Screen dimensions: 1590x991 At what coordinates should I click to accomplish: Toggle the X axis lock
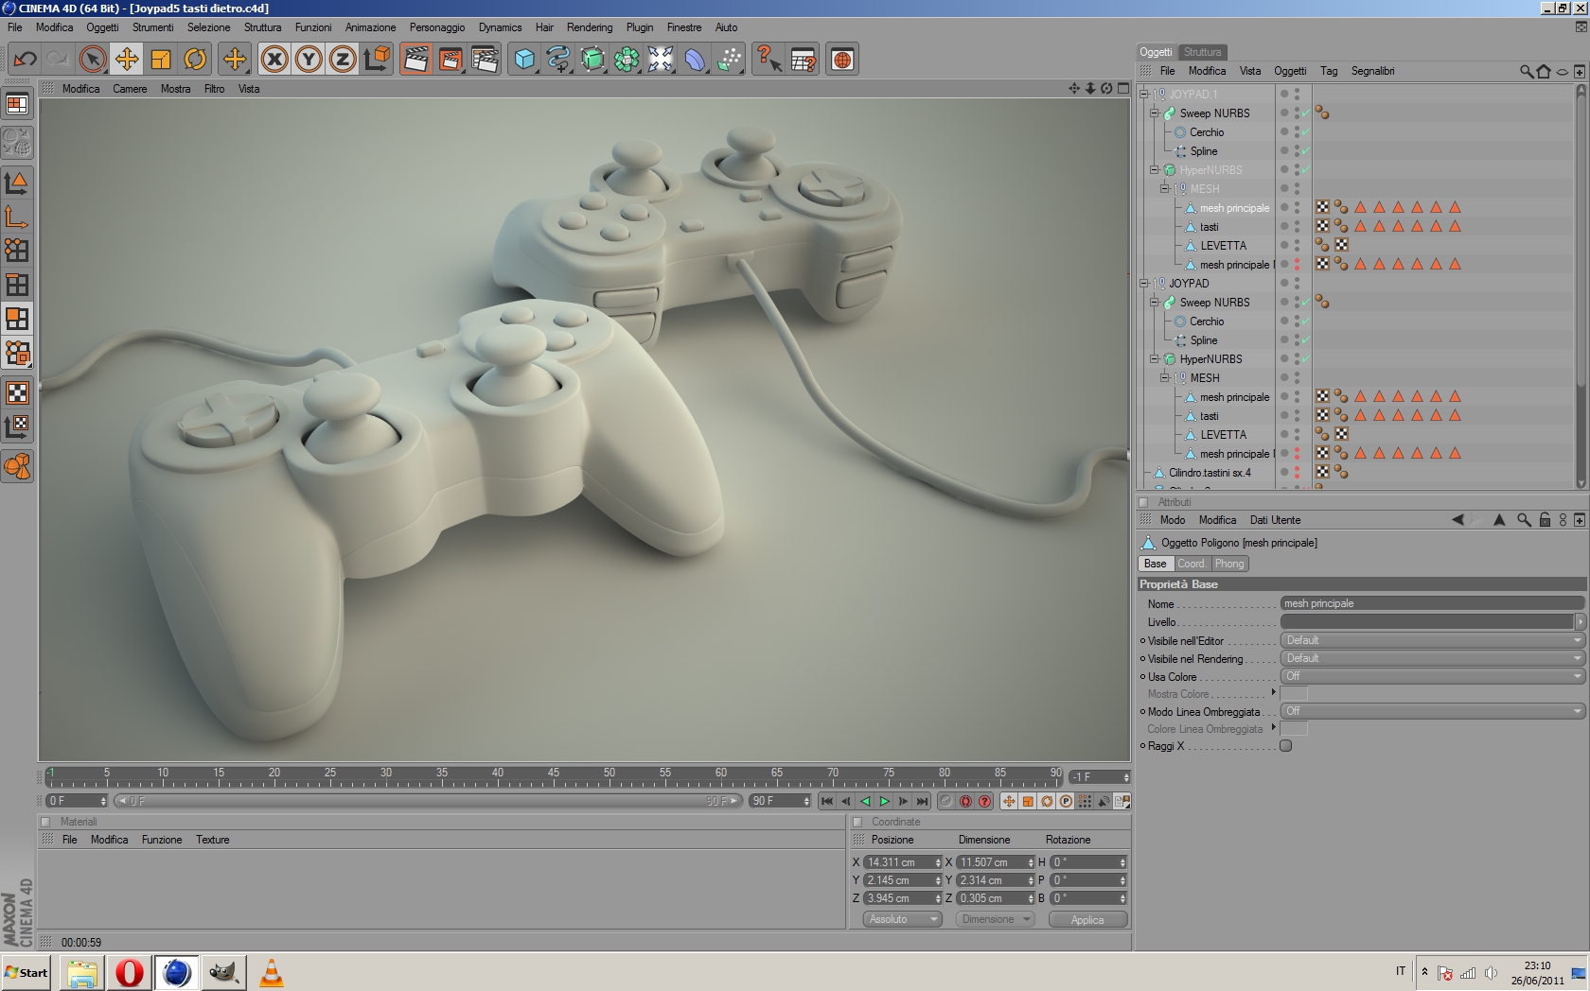(x=274, y=60)
